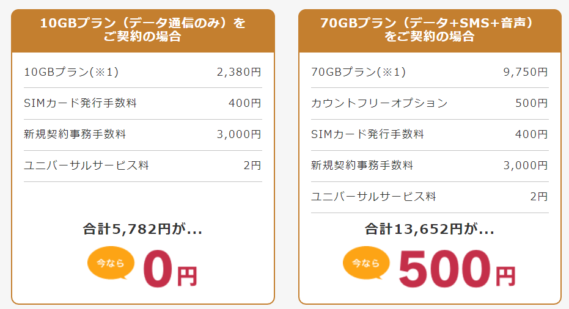Select the 70GBプラン データ+SMS+音声 header
The image size is (569, 309).
point(430,30)
